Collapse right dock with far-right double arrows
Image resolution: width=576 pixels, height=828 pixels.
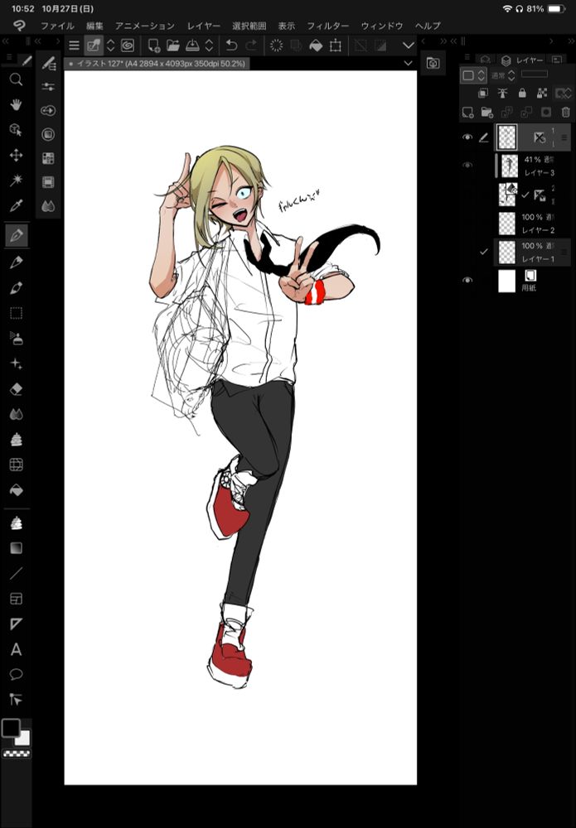tap(571, 41)
